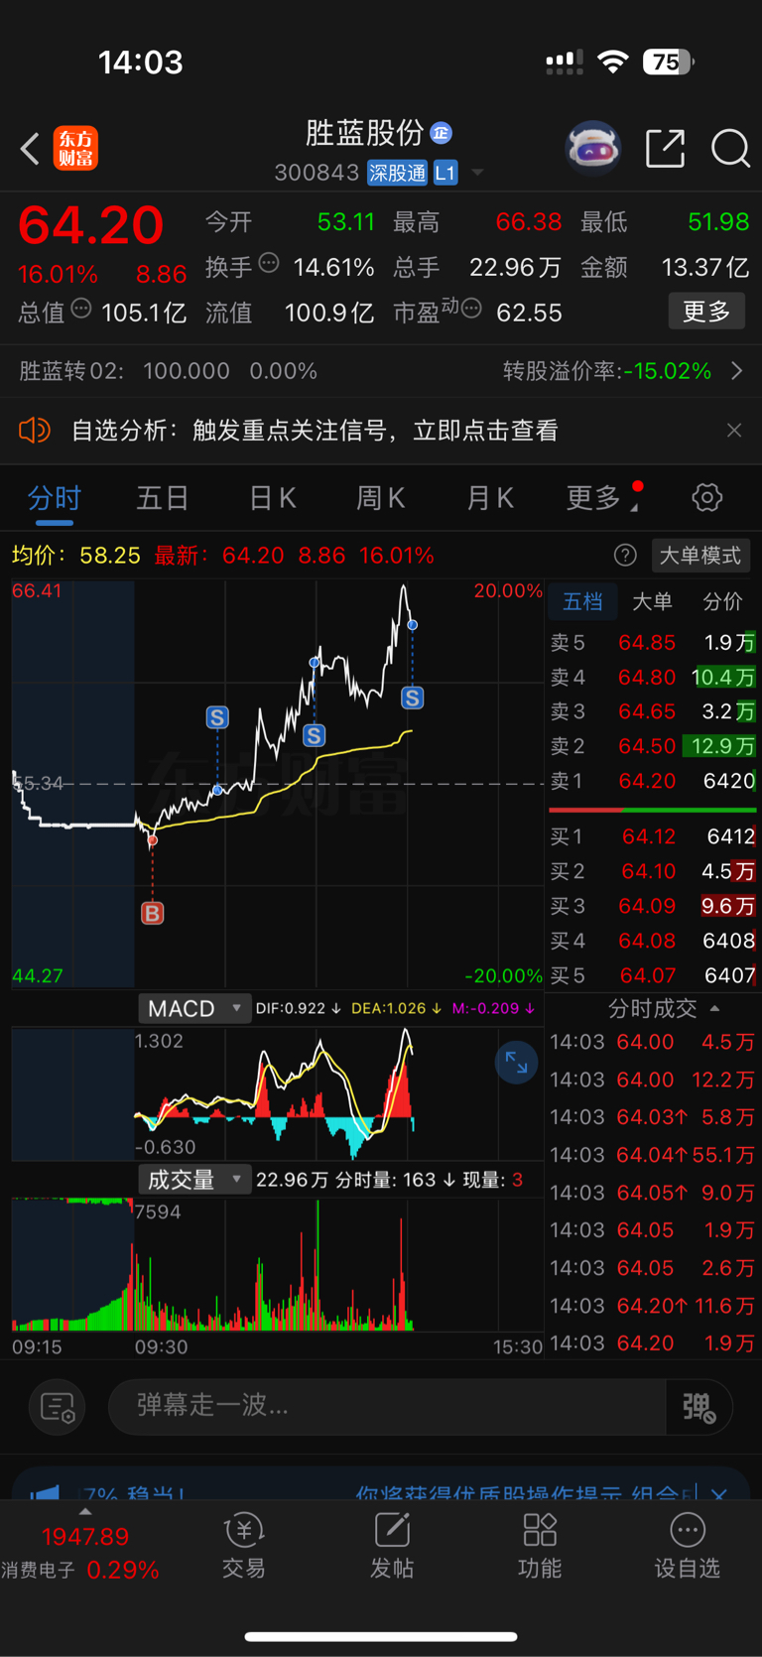Expand stock code dropdown triangle
Viewport: 762px width, 1657px height.
(x=478, y=173)
